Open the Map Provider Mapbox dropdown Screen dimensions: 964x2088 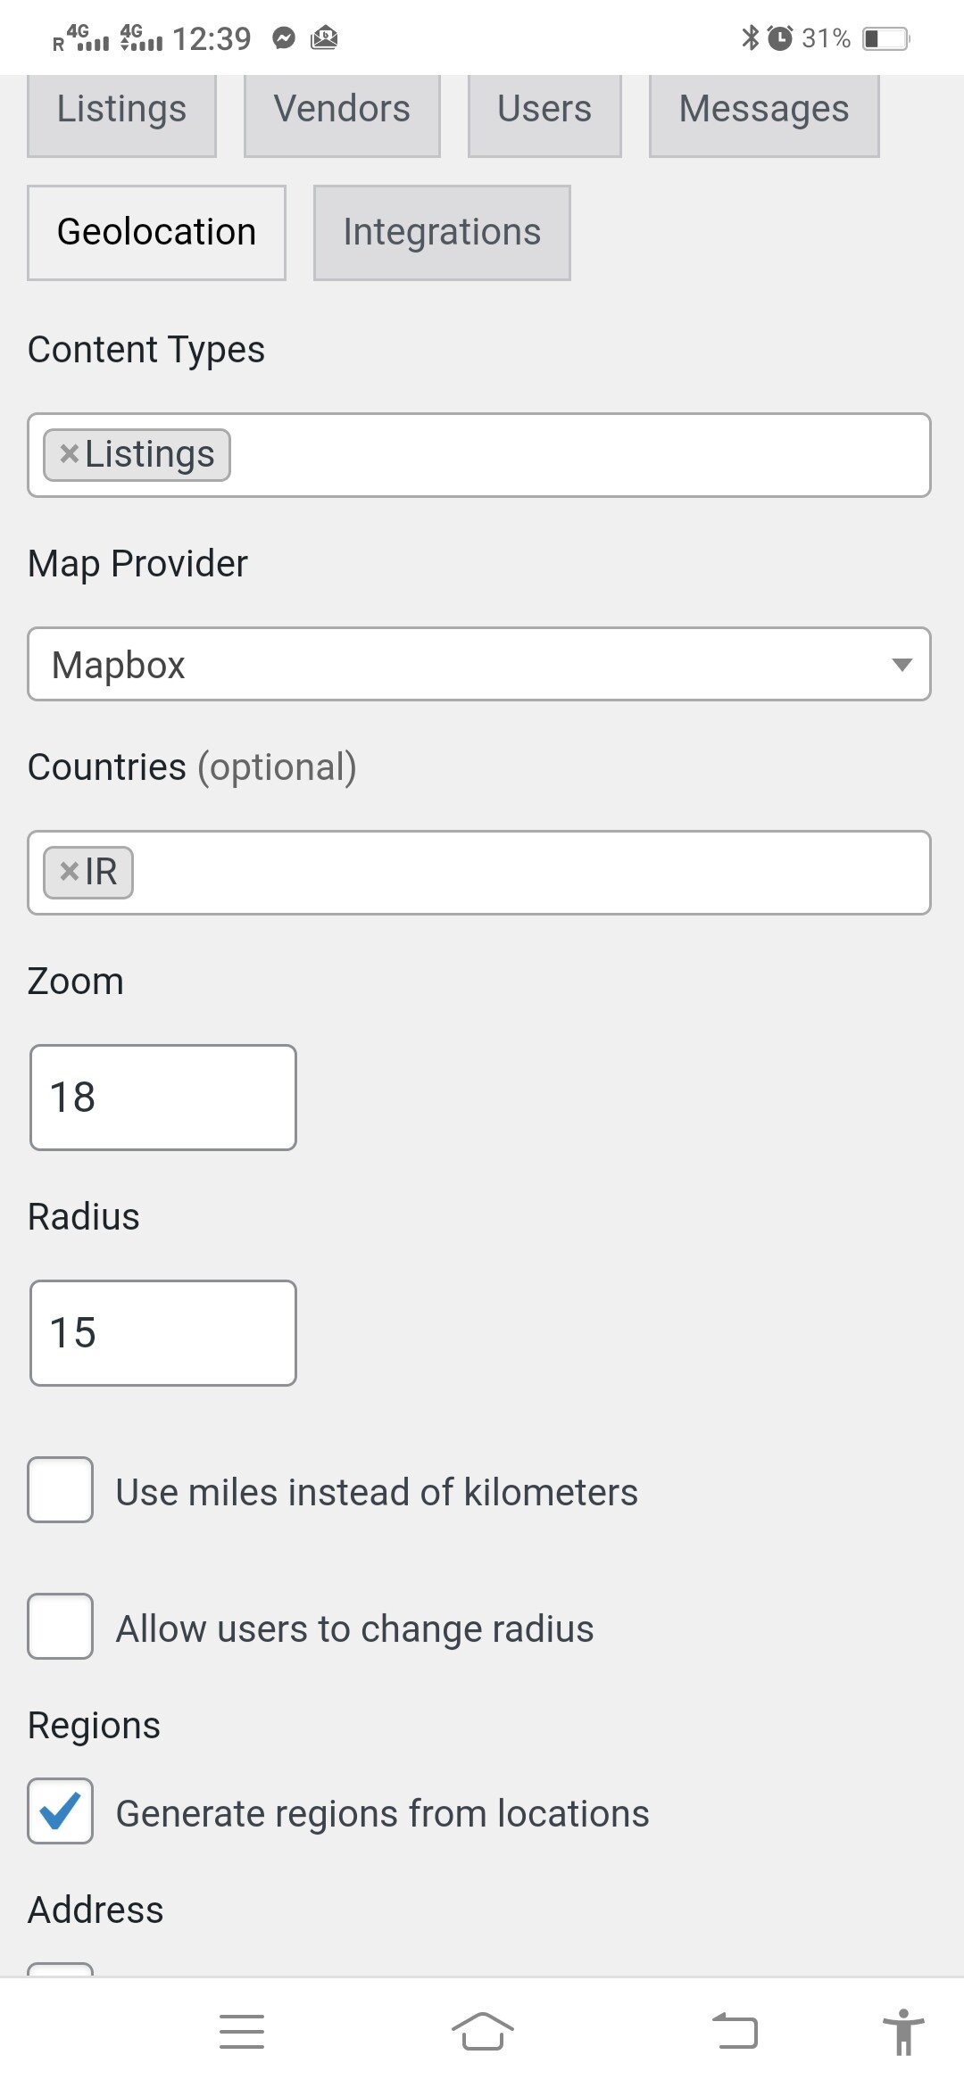[x=479, y=664]
